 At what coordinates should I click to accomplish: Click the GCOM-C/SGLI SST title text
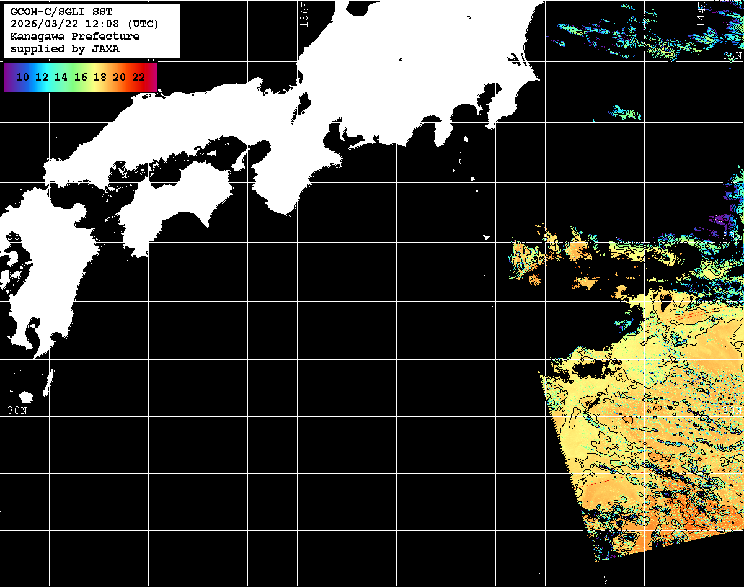point(61,12)
